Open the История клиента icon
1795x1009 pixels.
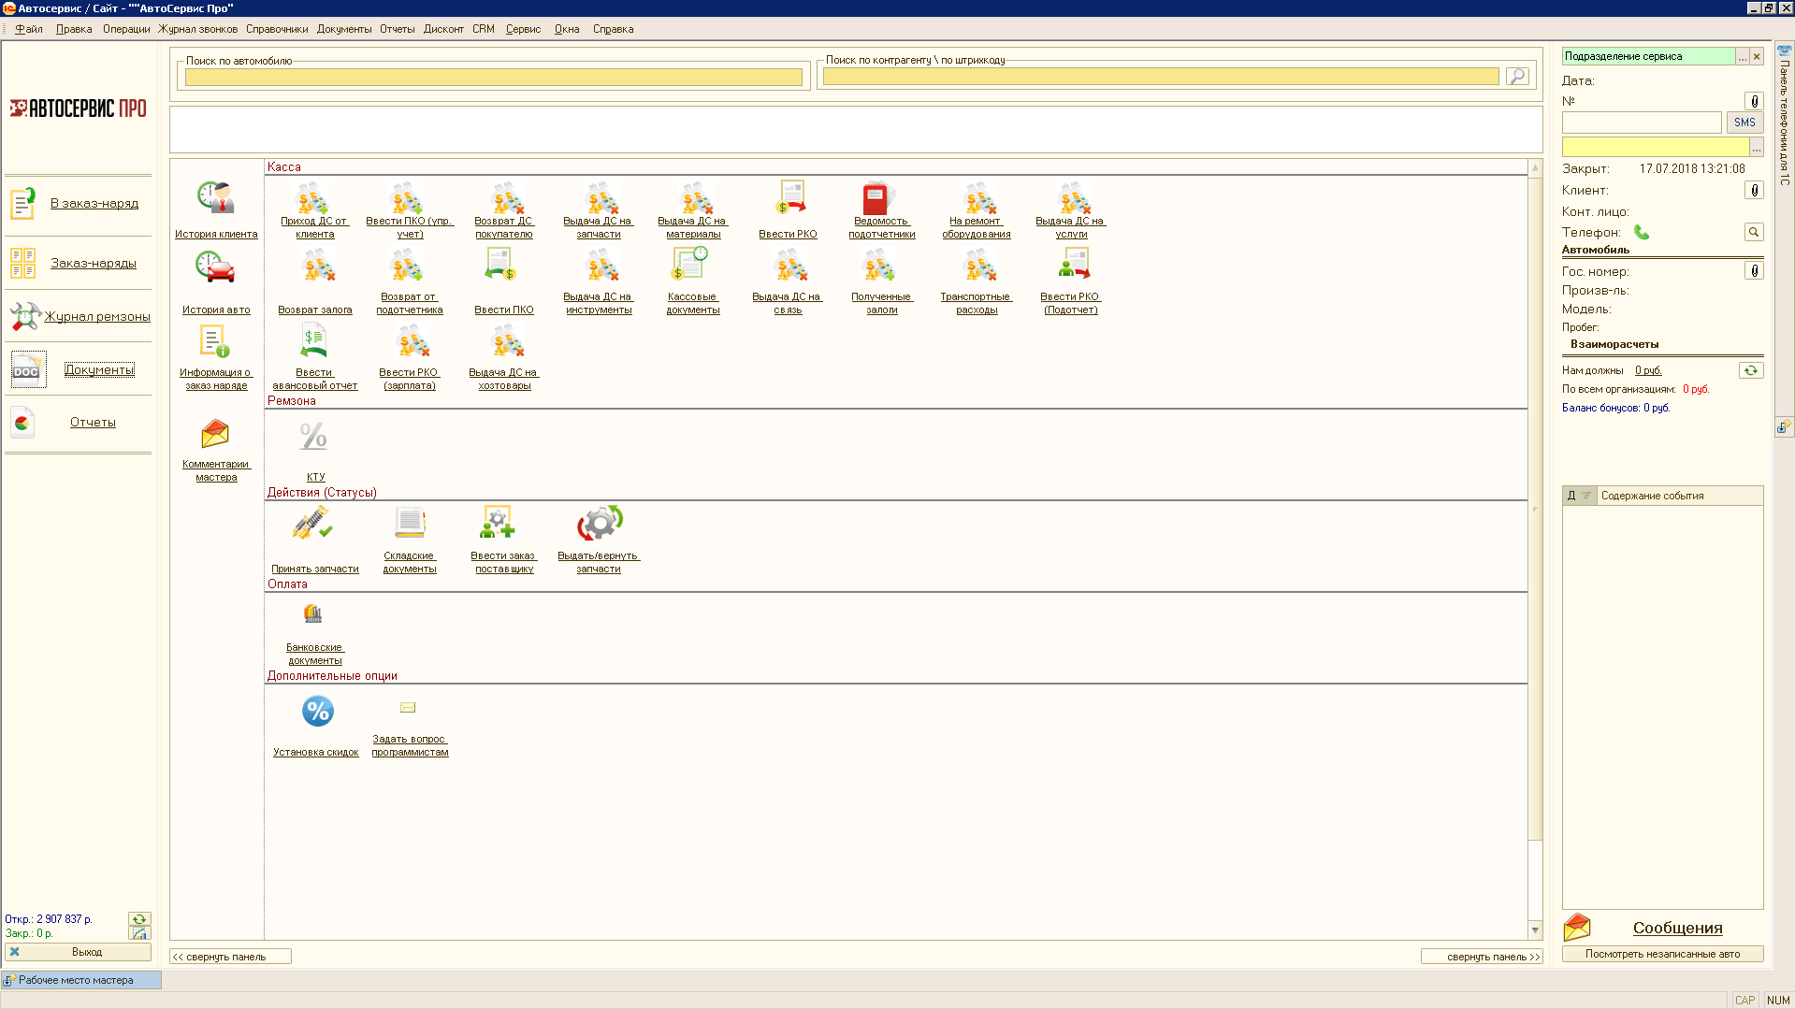pyautogui.click(x=216, y=198)
